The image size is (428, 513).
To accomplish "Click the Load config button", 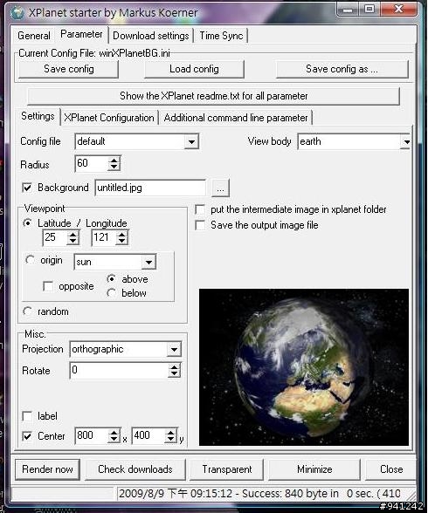I will (194, 69).
